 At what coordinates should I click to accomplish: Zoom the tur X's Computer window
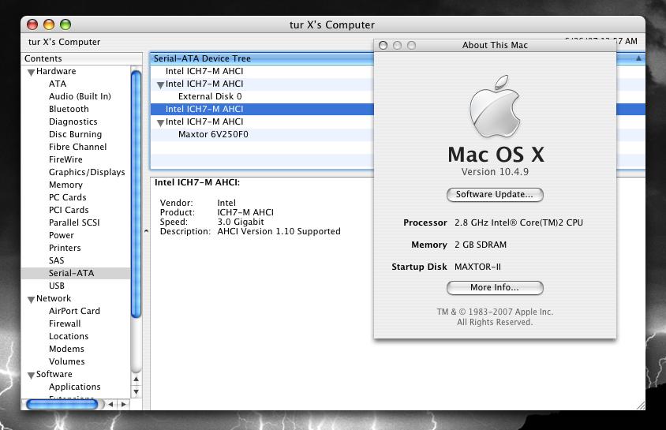coord(65,24)
